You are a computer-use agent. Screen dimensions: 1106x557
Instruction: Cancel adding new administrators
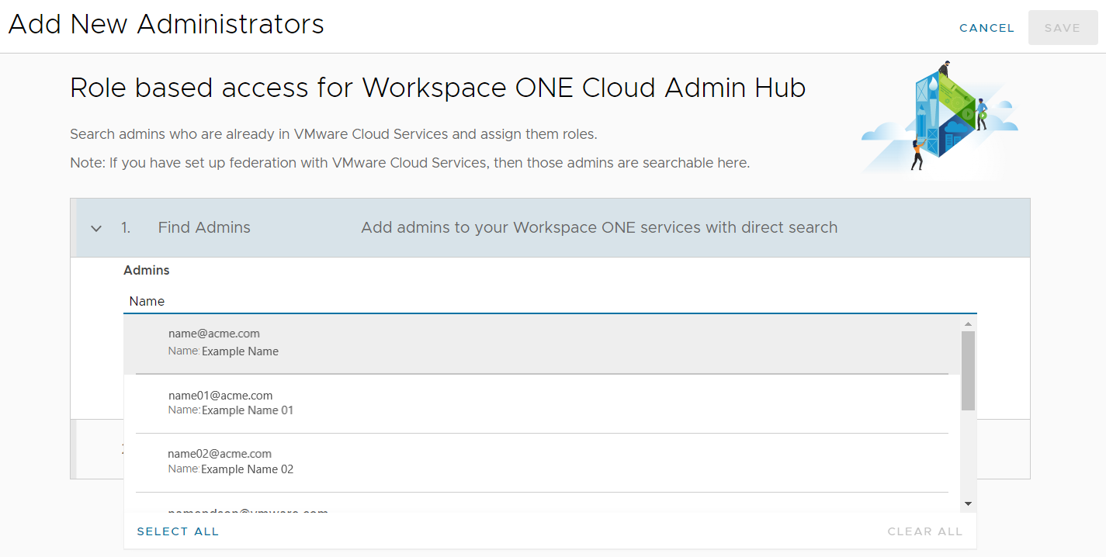[x=986, y=28]
